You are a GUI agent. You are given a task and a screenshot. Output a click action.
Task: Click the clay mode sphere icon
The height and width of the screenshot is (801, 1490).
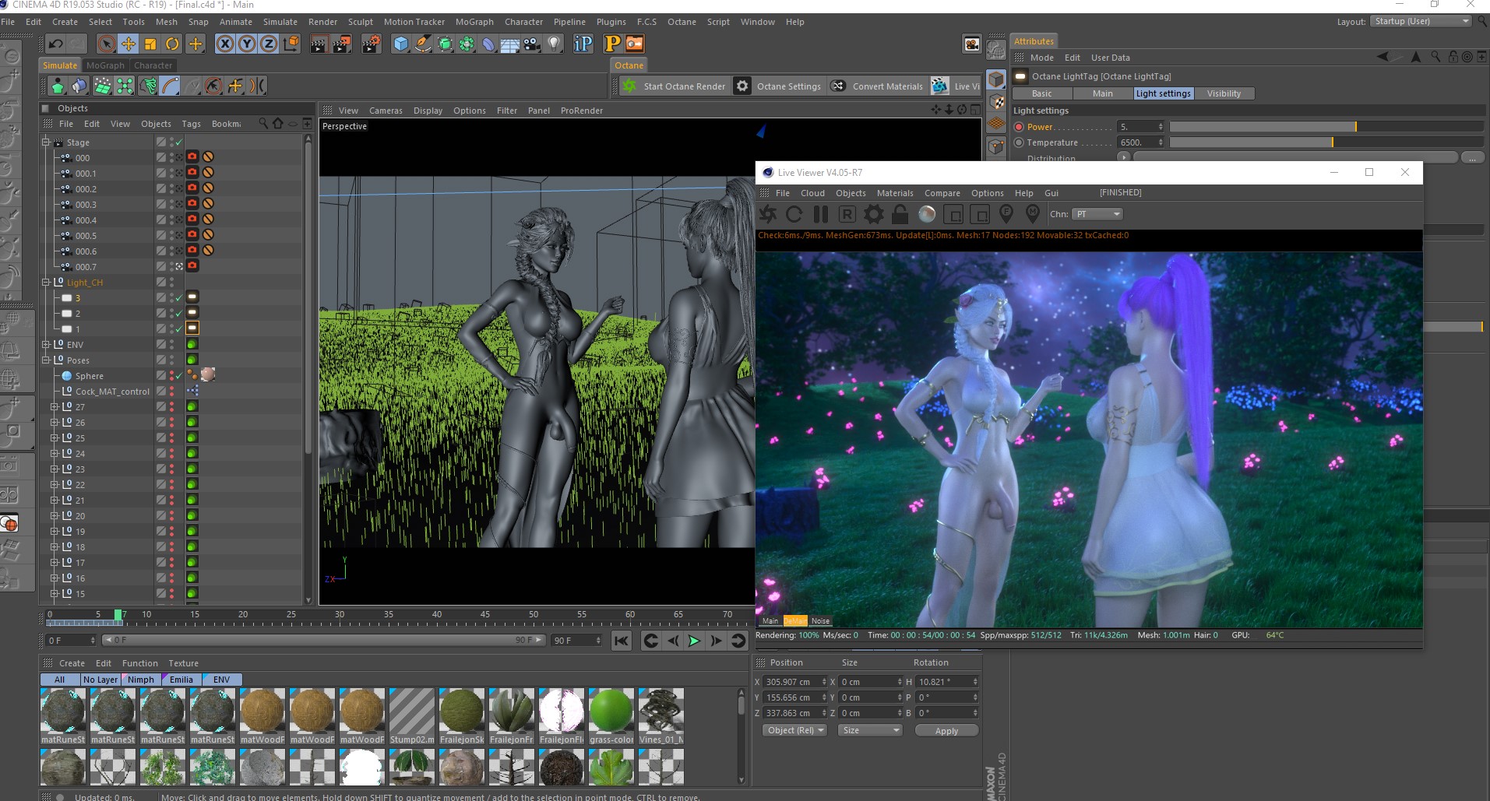927,214
